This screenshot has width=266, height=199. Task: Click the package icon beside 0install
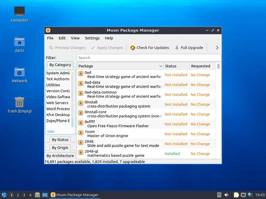coord(81,103)
